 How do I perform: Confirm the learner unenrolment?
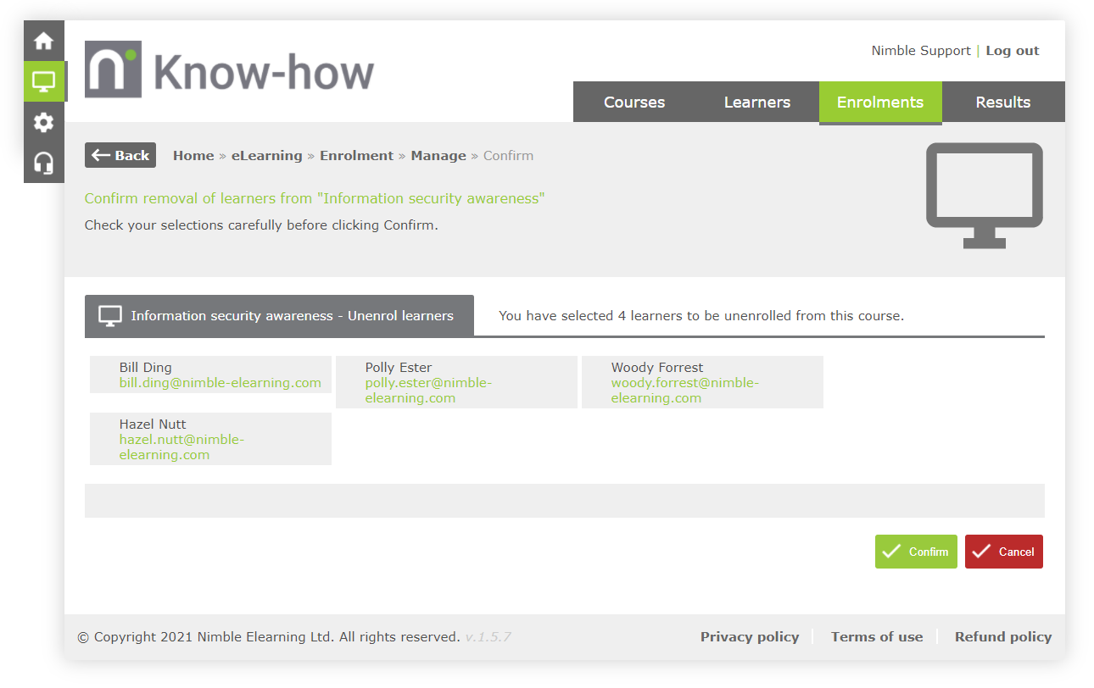pos(916,552)
